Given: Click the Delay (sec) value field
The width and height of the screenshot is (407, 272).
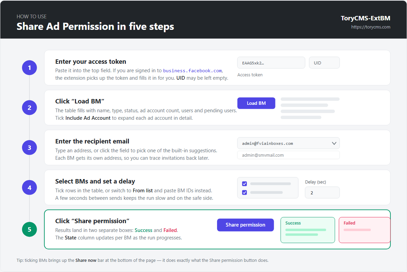Looking at the screenshot, I should pyautogui.click(x=322, y=192).
